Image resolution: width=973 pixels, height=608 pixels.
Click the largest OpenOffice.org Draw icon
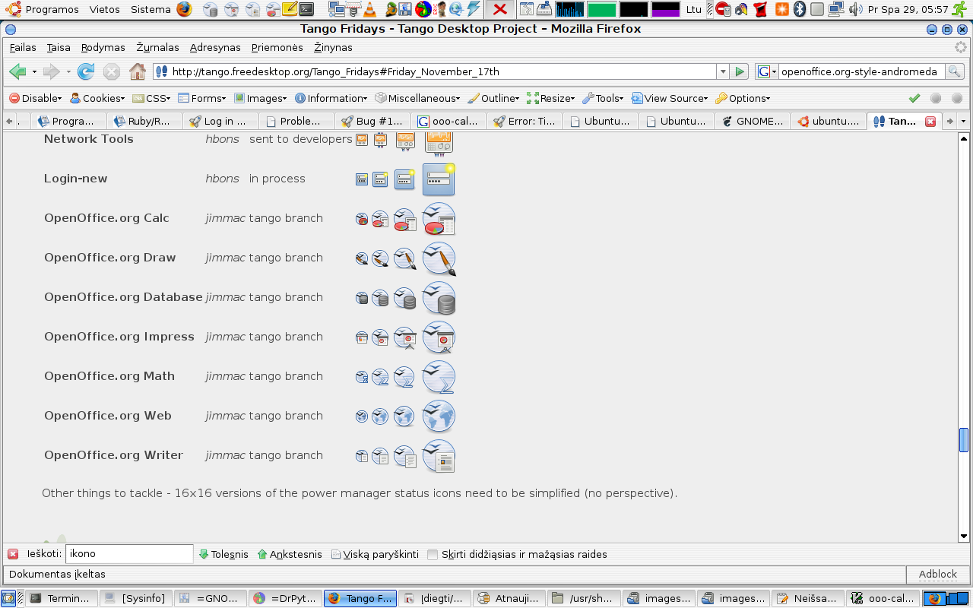(439, 258)
